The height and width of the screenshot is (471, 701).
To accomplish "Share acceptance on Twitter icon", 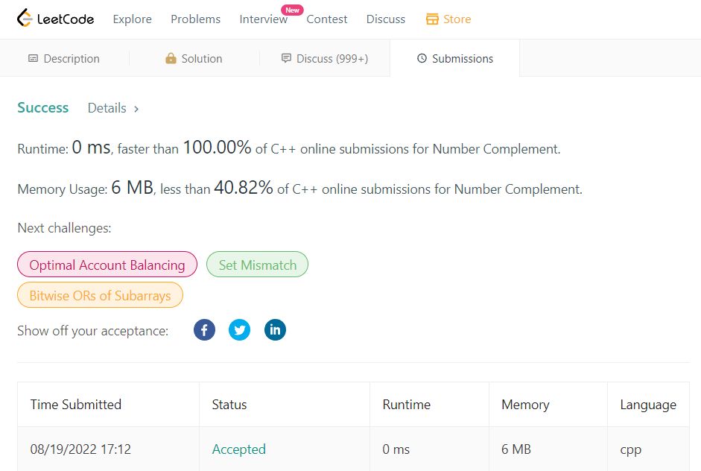I will pos(240,330).
